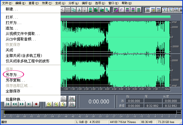This screenshot has width=183, height=125.
Task: Open the 偏好 menu in menu bar
Action: click(x=87, y=3)
